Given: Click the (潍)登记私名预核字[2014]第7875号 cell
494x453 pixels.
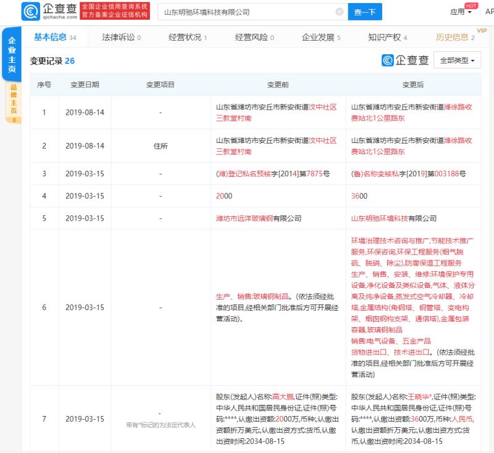Looking at the screenshot, I should (273, 174).
